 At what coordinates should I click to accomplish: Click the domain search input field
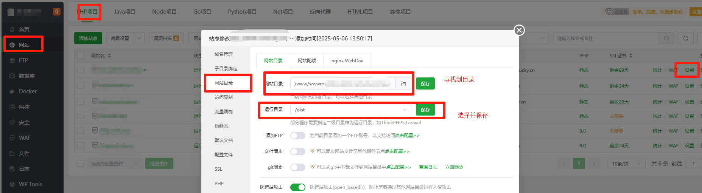pyautogui.click(x=605, y=38)
